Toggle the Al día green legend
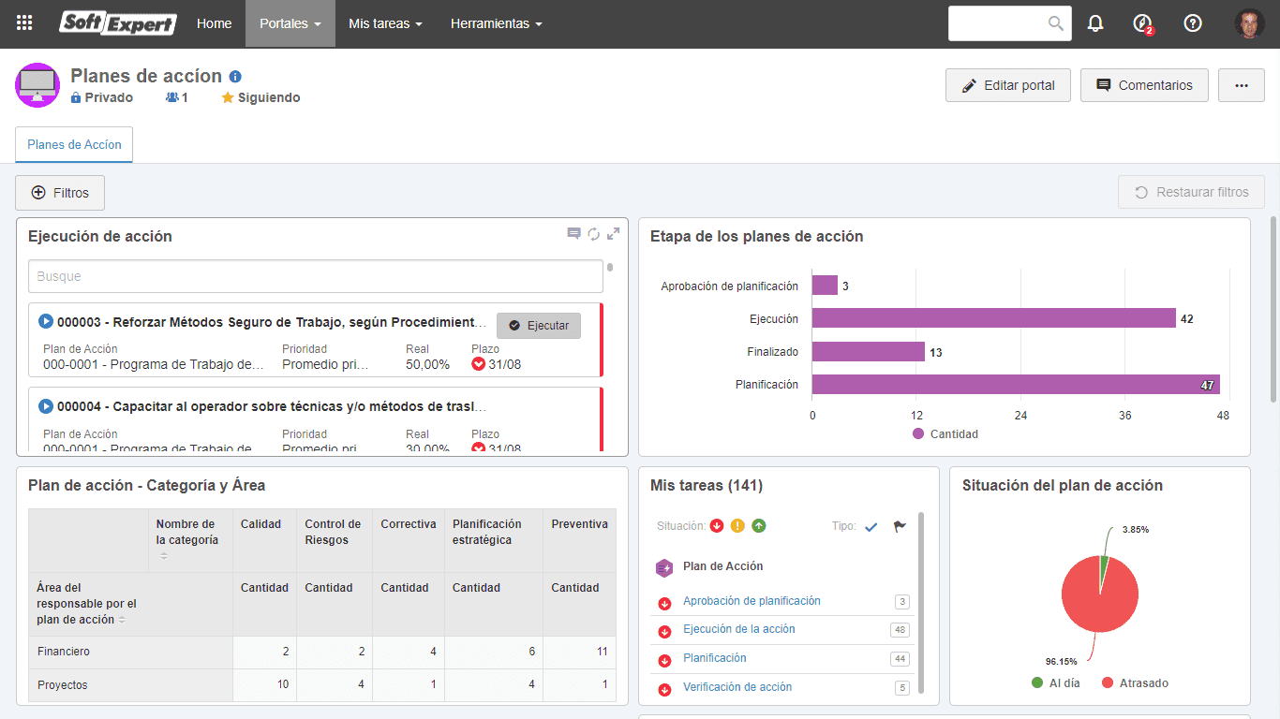The height and width of the screenshot is (719, 1280). (x=1037, y=682)
